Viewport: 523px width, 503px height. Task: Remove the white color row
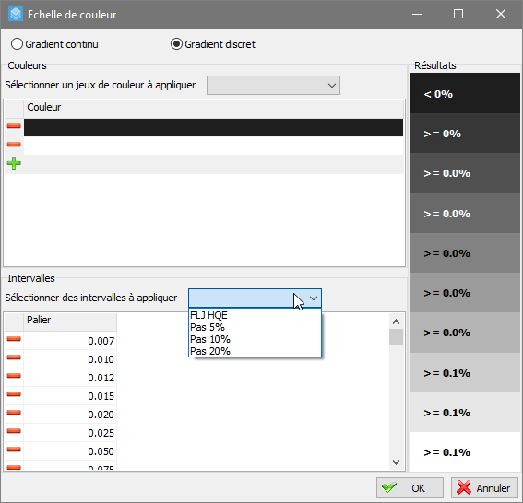coord(14,145)
